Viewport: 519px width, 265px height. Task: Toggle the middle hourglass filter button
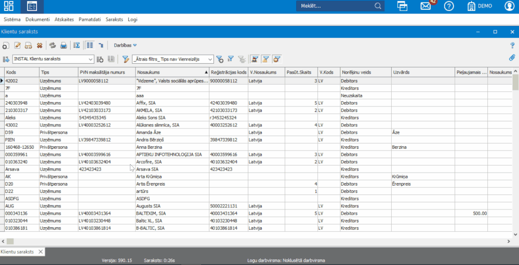click(x=265, y=59)
